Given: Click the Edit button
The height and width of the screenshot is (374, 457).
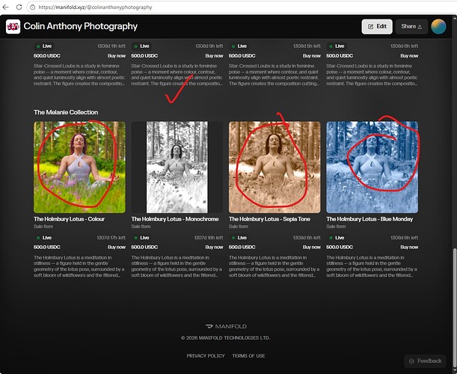Looking at the screenshot, I should point(377,26).
